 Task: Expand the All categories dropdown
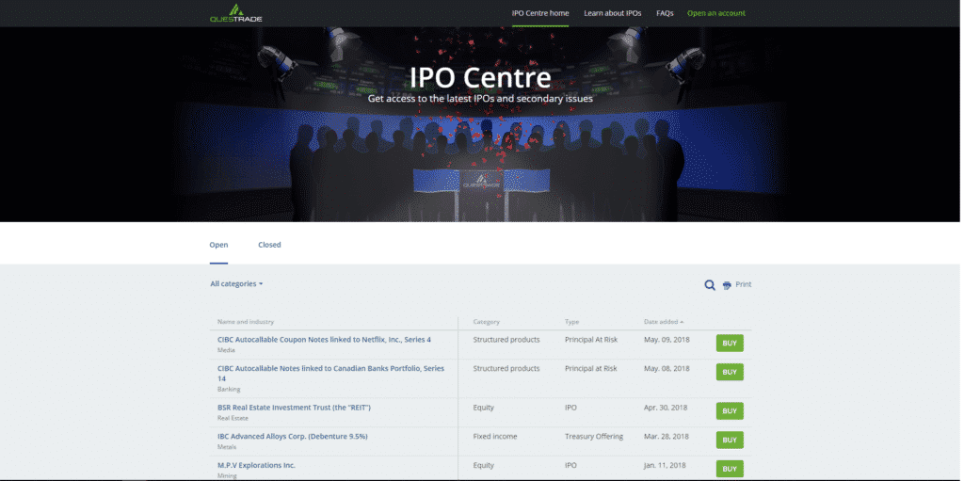pyautogui.click(x=236, y=283)
